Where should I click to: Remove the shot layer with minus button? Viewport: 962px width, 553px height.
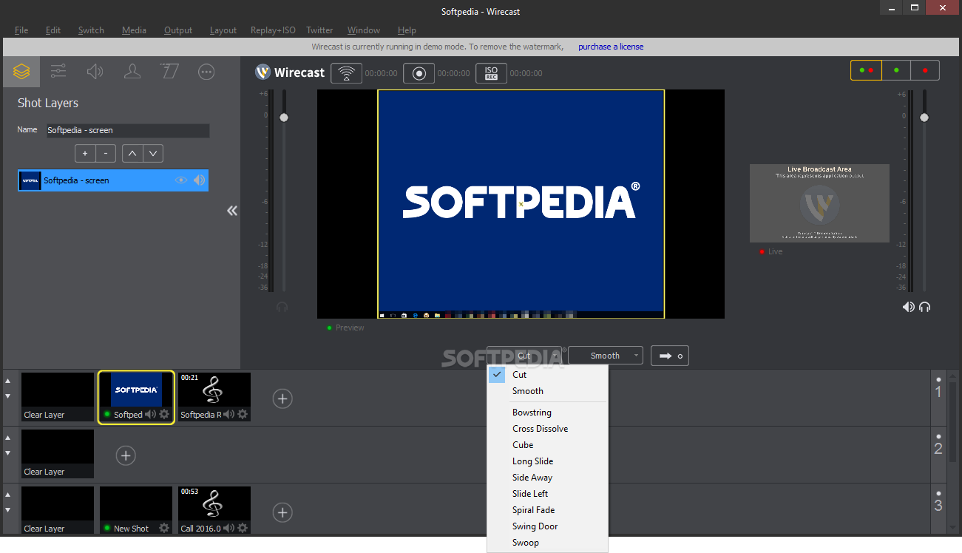coord(106,154)
